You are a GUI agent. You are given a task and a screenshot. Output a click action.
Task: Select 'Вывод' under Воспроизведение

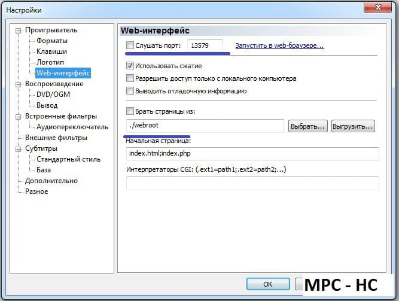coord(47,105)
